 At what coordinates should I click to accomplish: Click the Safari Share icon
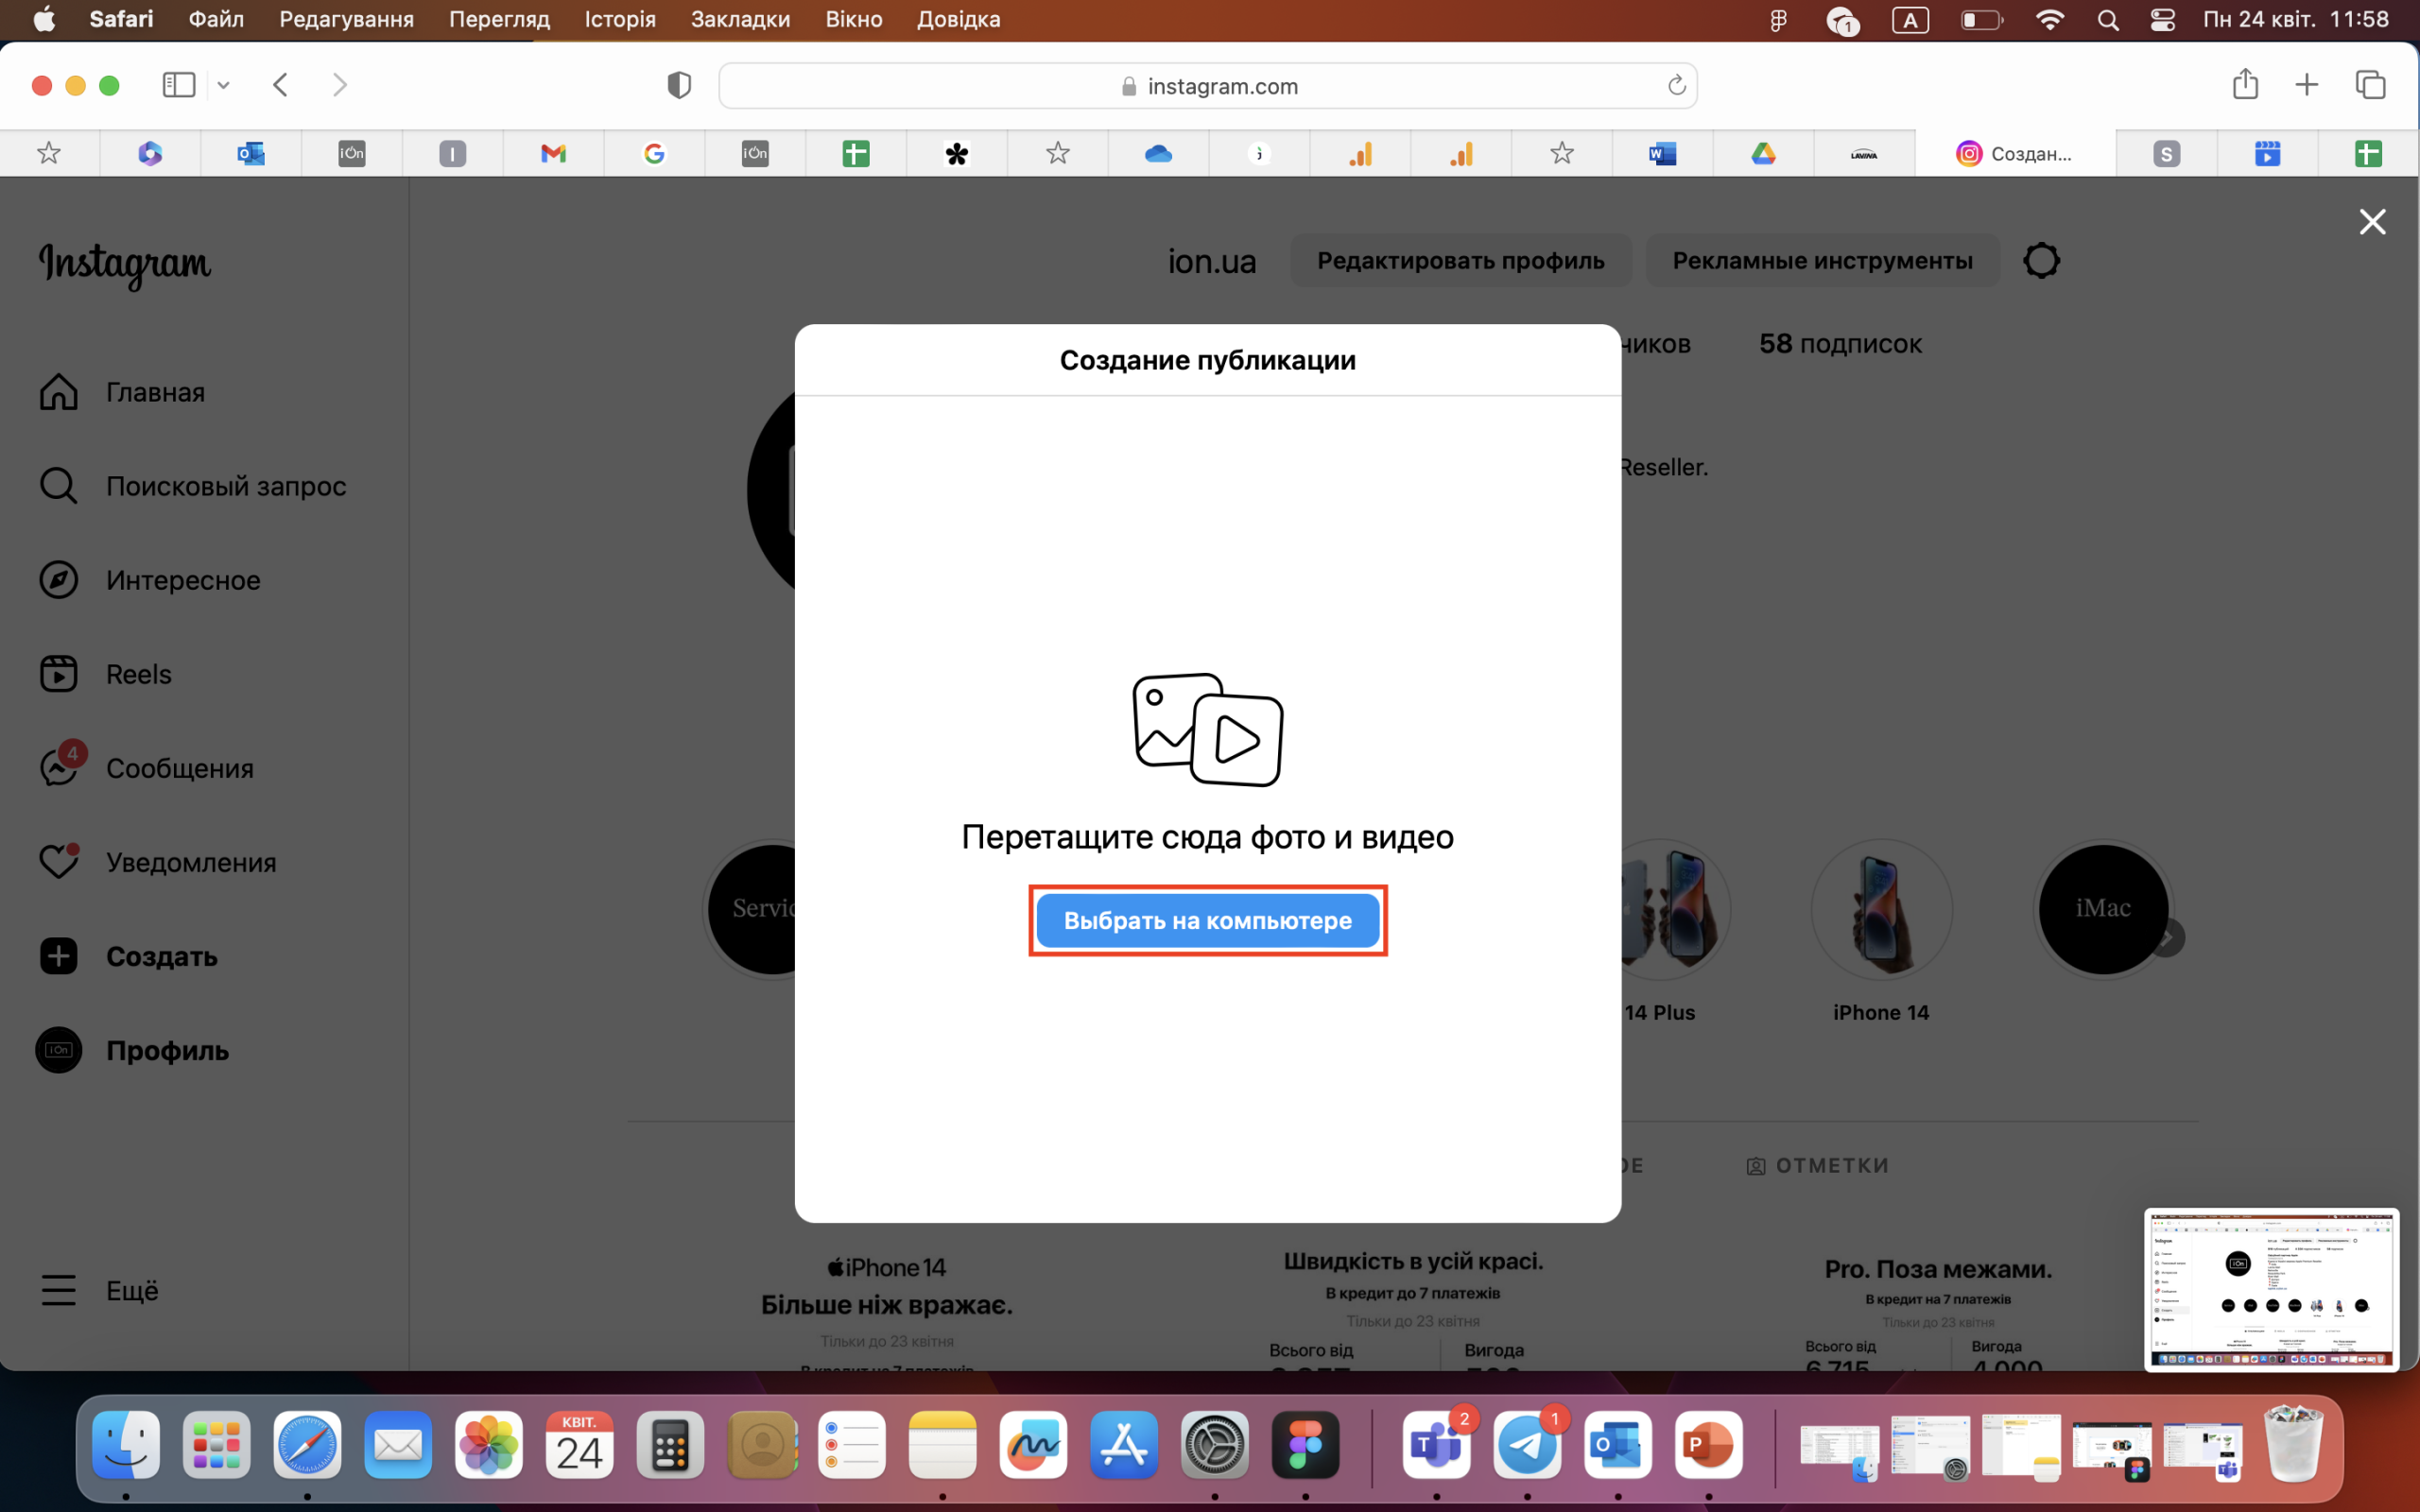click(2245, 84)
